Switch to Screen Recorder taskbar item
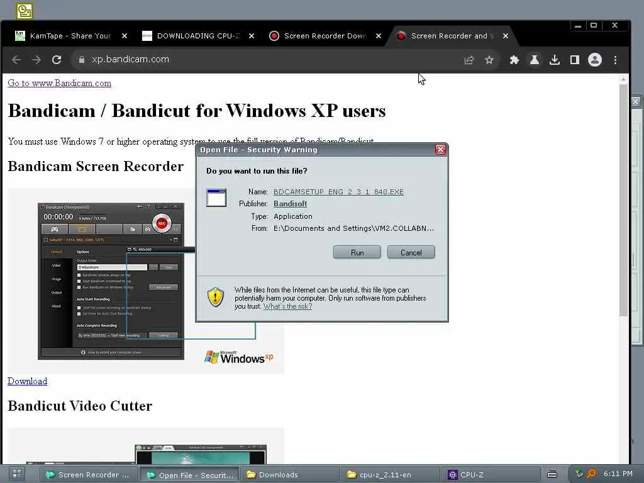Image resolution: width=644 pixels, height=483 pixels. click(88, 475)
